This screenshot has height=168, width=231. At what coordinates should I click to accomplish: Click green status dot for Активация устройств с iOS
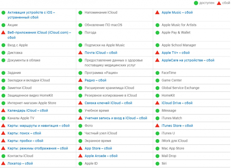click(x=3, y=13)
